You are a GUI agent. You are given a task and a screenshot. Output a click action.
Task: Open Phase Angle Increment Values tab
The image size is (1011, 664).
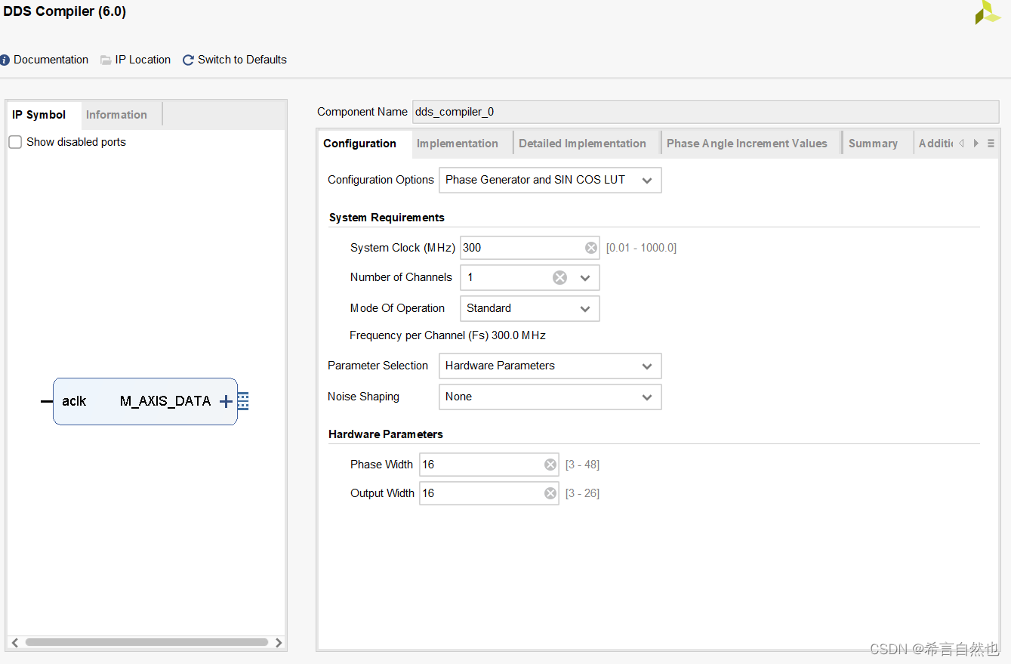point(747,144)
